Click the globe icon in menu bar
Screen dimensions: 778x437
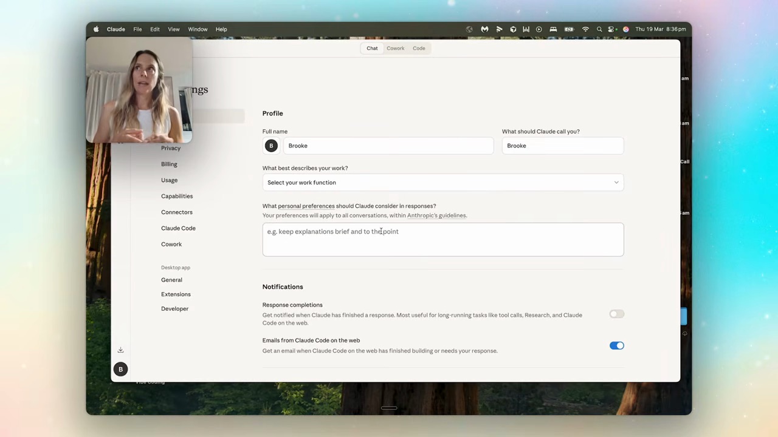pyautogui.click(x=469, y=29)
